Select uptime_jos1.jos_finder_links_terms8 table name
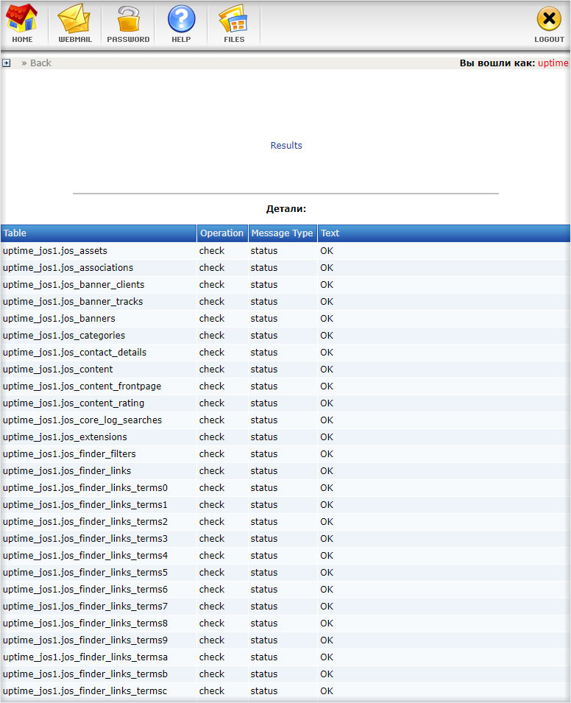 [x=85, y=623]
